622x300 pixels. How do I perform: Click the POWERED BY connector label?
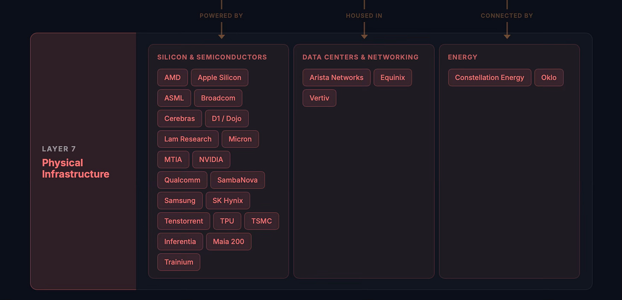pyautogui.click(x=221, y=16)
